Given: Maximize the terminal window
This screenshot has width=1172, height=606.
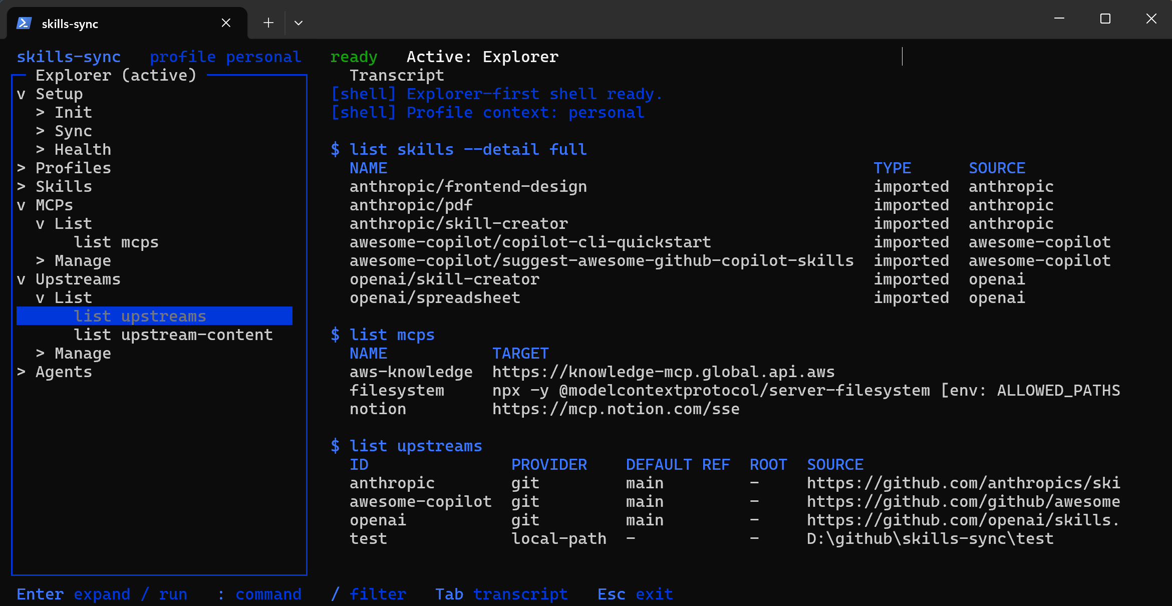Looking at the screenshot, I should [x=1105, y=19].
